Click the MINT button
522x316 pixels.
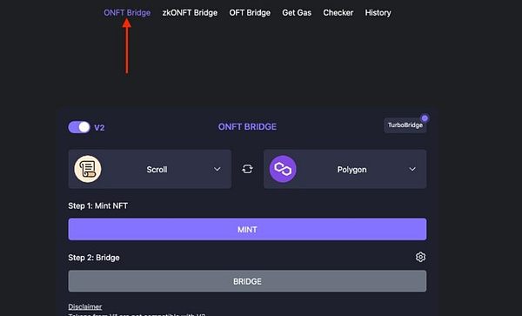247,230
